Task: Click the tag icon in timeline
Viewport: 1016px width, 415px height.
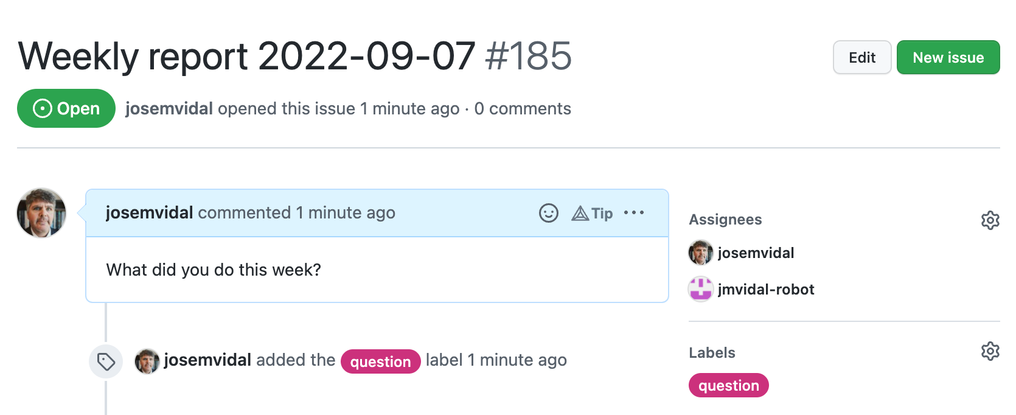Action: click(x=106, y=362)
